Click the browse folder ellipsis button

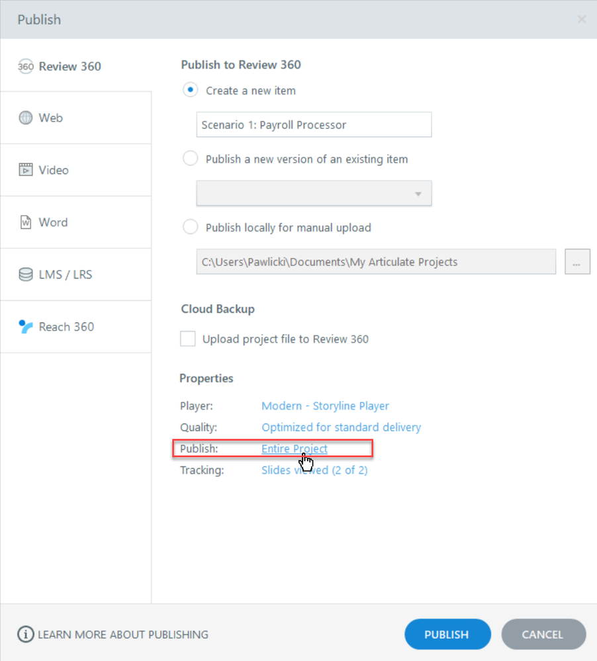(x=577, y=262)
